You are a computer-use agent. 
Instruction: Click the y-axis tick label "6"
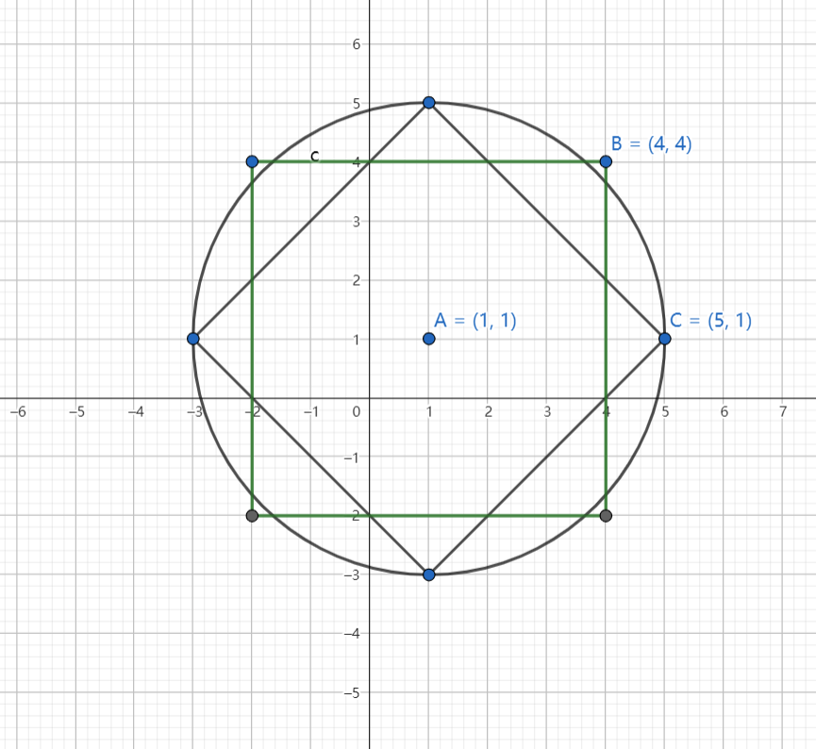click(357, 44)
